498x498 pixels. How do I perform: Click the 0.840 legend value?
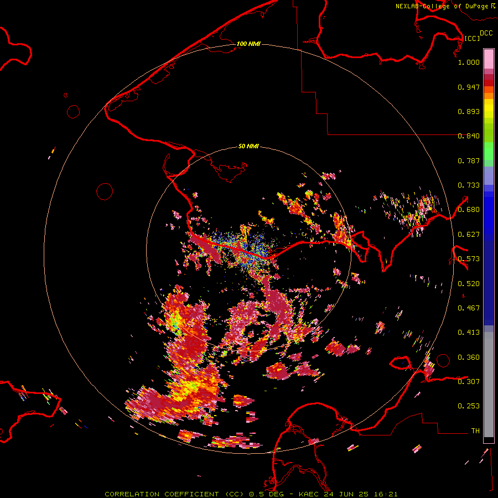[469, 136]
